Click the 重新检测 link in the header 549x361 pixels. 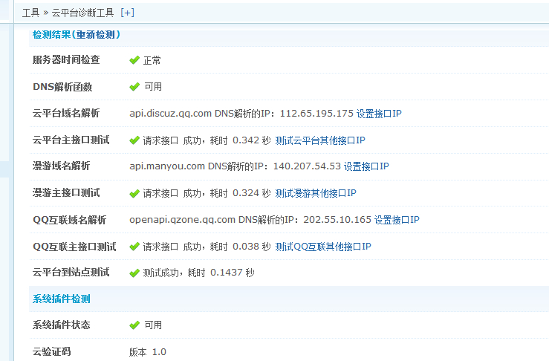[x=96, y=34]
